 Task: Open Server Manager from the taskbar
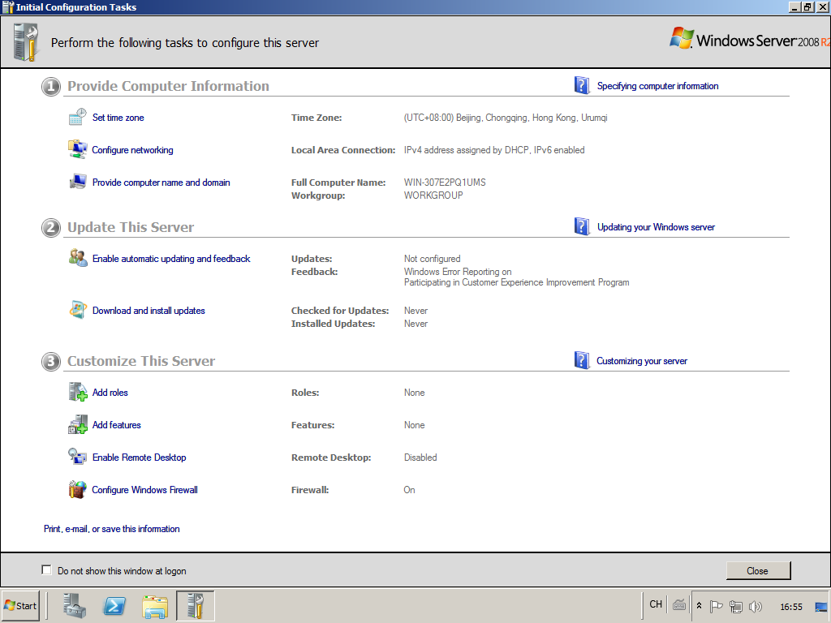[74, 606]
